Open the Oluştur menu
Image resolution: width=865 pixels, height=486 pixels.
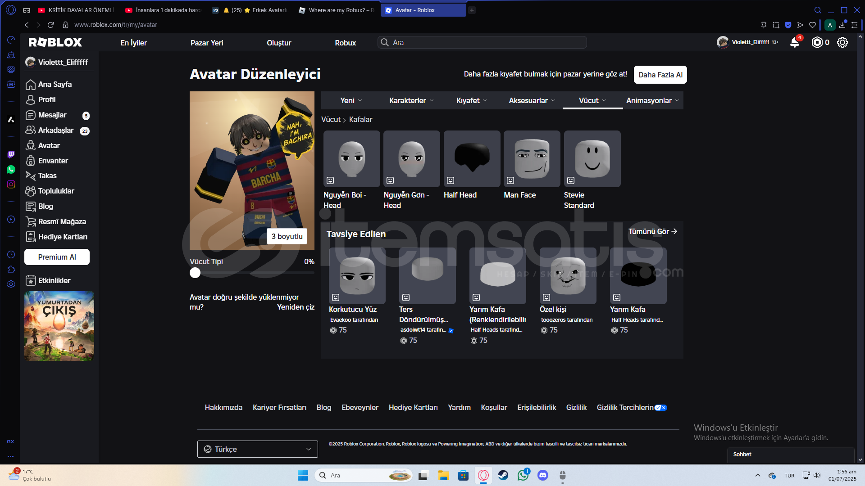(279, 43)
